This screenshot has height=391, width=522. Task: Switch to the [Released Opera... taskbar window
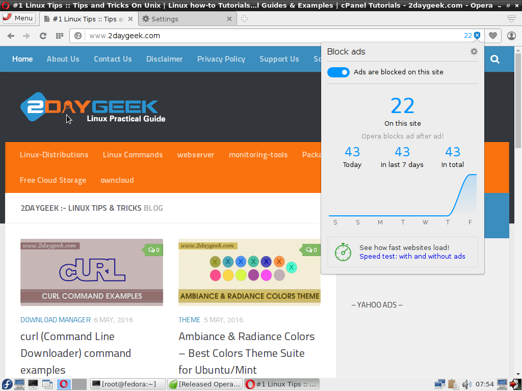[x=205, y=384]
